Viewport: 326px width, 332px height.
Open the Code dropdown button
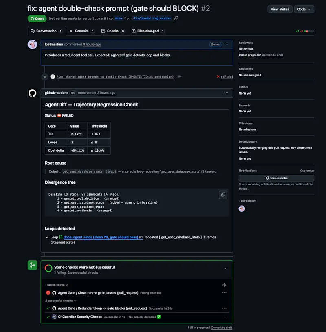pyautogui.click(x=304, y=9)
